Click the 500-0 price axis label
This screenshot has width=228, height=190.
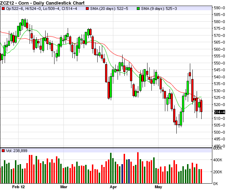point(219,132)
